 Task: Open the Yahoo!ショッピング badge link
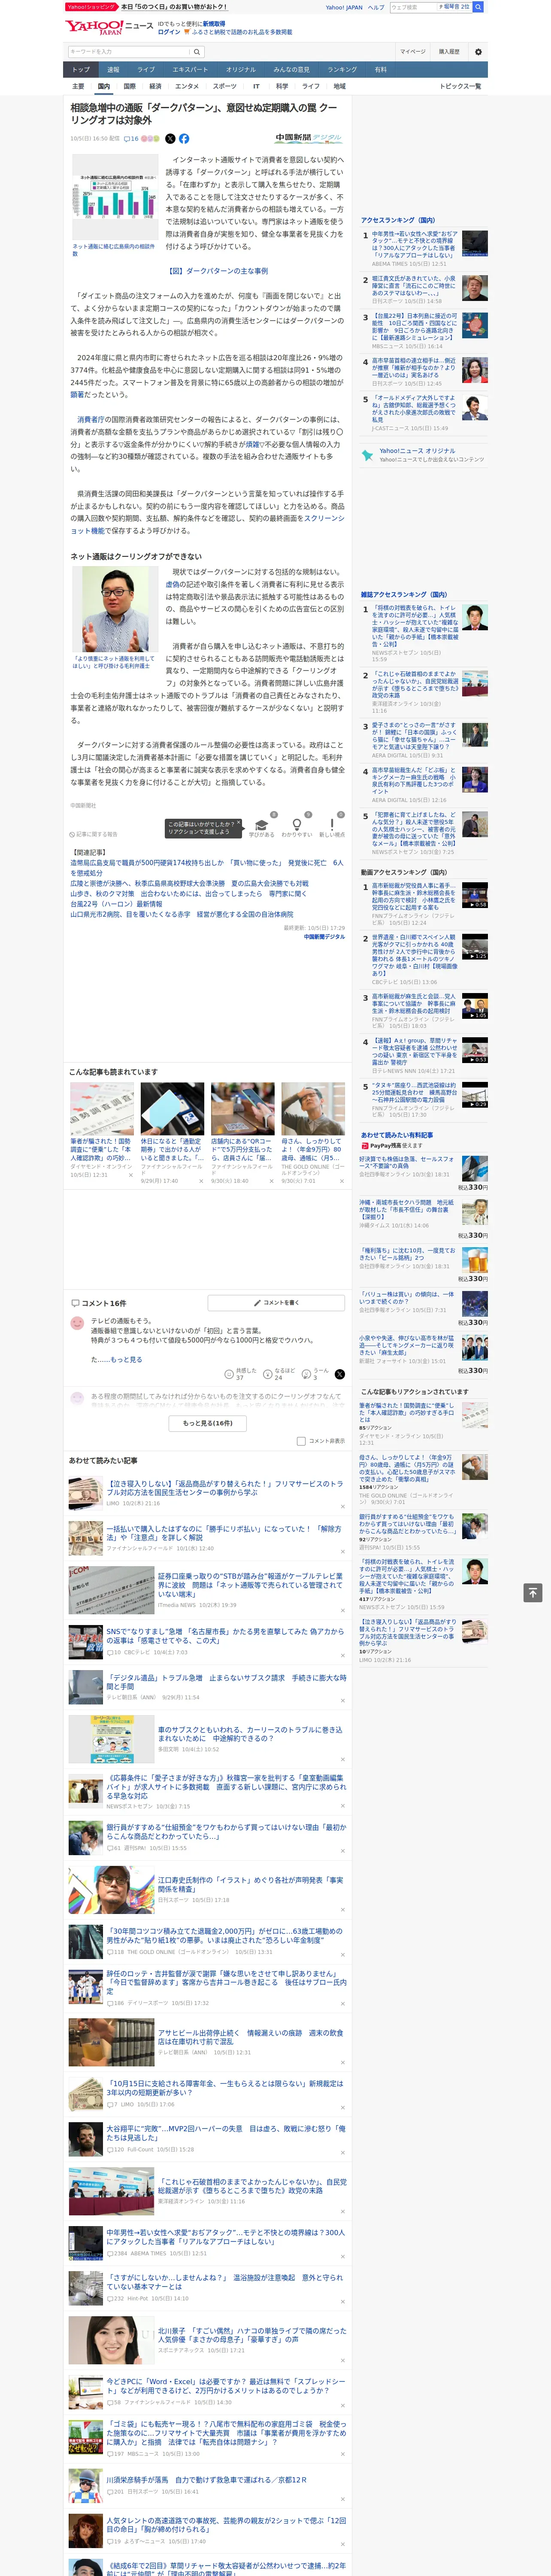pos(91,7)
